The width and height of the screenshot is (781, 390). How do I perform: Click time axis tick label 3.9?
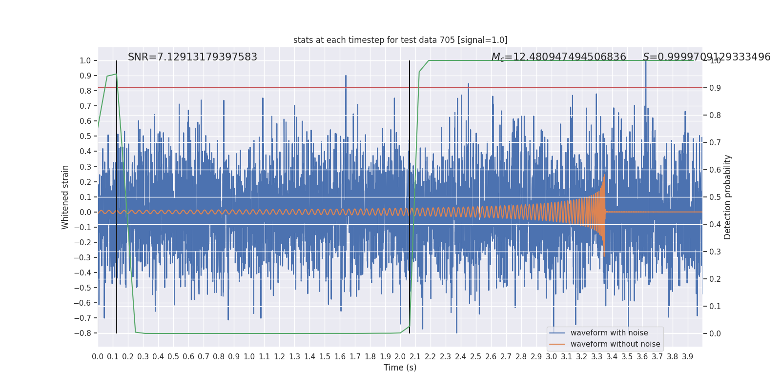click(x=688, y=357)
